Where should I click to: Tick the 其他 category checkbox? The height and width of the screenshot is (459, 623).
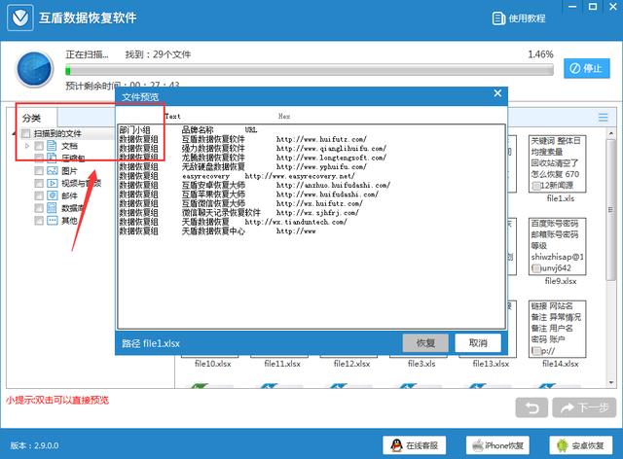point(39,220)
